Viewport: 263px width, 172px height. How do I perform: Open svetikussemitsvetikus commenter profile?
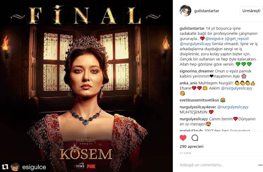pos(199,100)
